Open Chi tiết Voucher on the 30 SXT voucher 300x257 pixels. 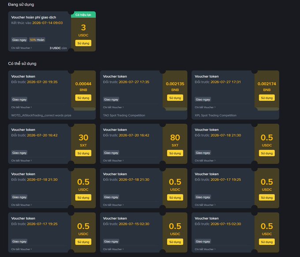click(x=22, y=161)
